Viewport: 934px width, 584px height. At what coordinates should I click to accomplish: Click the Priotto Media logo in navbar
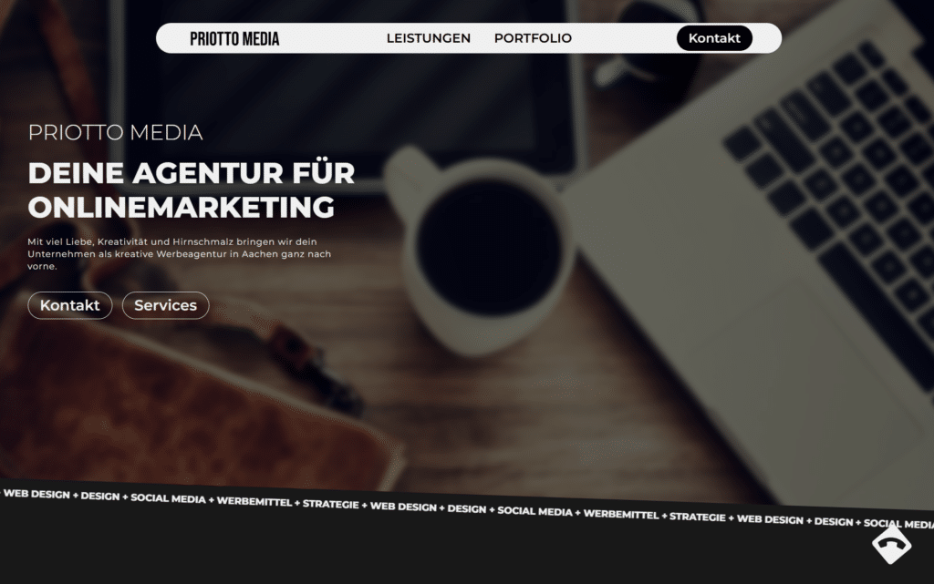(234, 38)
